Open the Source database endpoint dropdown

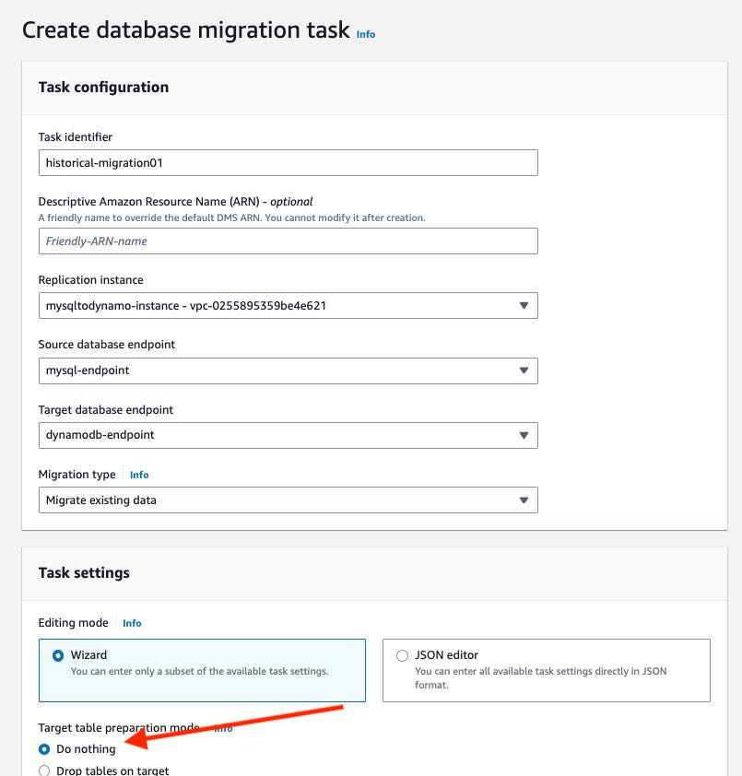coord(289,370)
